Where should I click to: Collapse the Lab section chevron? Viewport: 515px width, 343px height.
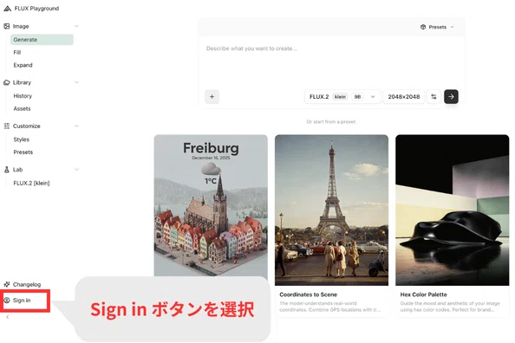tap(76, 170)
